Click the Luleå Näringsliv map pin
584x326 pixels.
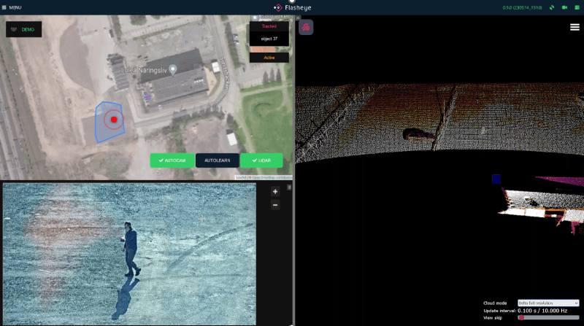(173, 69)
